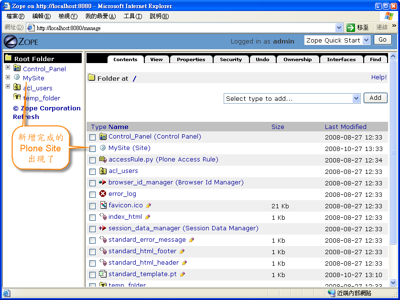Open the Interfaces tab
Screen dimensions: 400x300
(341, 59)
